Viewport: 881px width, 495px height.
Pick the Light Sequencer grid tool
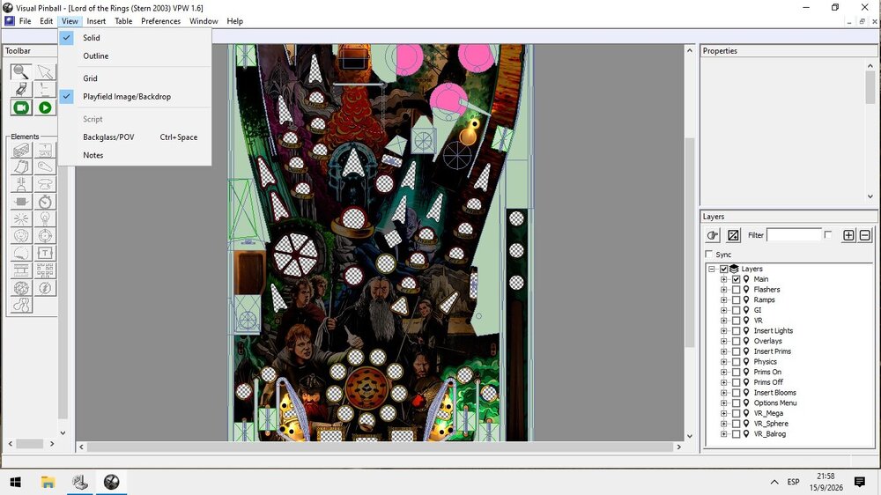[x=45, y=270]
